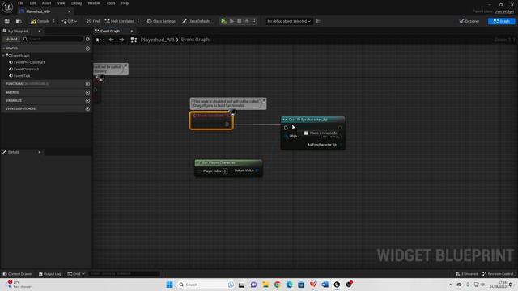This screenshot has height=291, width=518.
Task: Open the Output Log
Action: tap(50, 274)
